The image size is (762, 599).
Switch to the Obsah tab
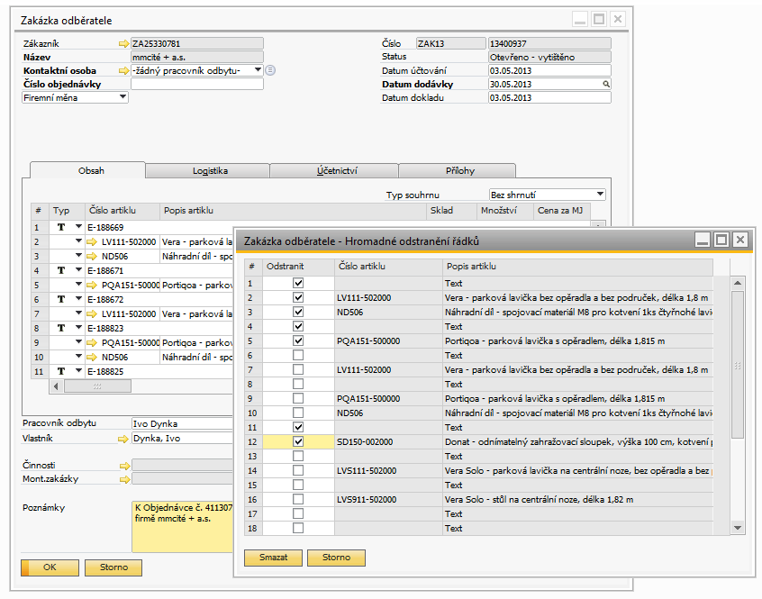click(x=88, y=170)
